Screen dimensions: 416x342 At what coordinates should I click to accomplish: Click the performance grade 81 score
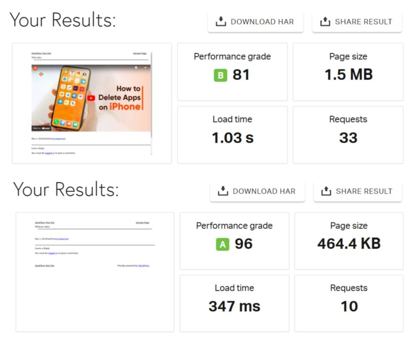241,75
